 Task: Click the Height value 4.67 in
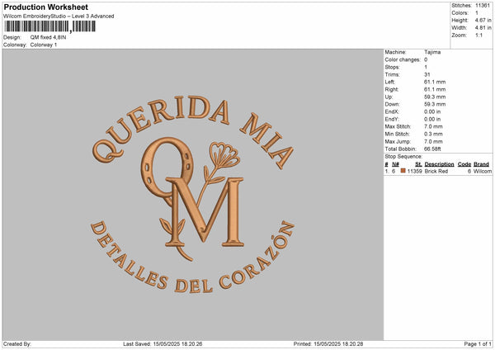click(x=483, y=20)
